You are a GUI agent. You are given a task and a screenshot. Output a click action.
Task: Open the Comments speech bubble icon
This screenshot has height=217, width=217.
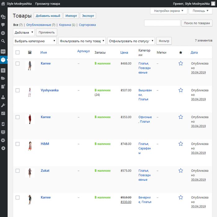[x=3, y=25]
